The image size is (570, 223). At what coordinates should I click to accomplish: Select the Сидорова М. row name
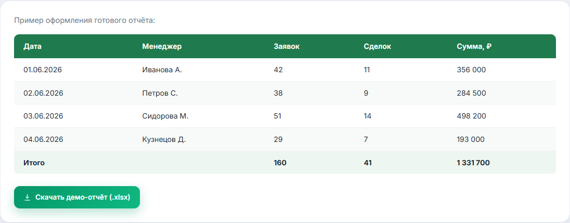(x=165, y=116)
